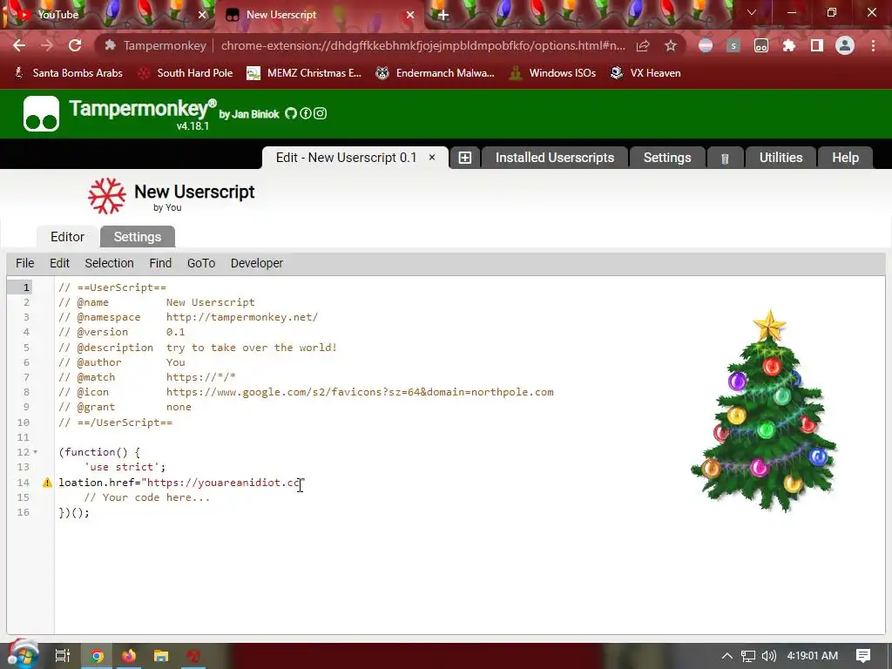Open the trash can tab
The image size is (892, 669).
click(x=725, y=159)
